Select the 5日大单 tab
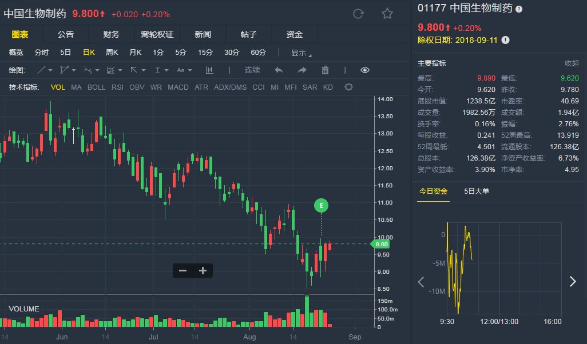Viewport: 587px width, 344px height. point(477,191)
